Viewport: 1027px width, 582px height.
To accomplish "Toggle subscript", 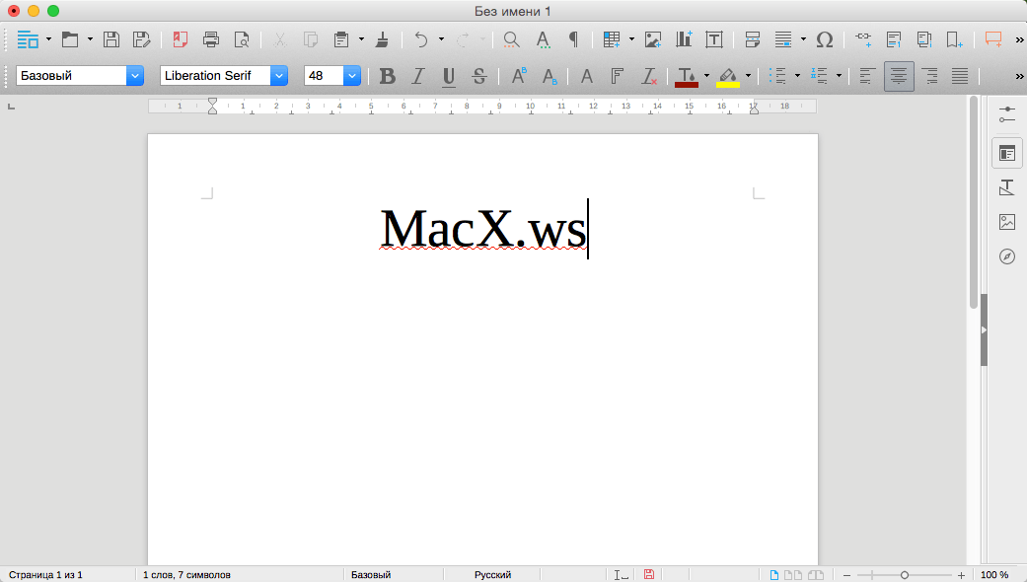I will pos(550,76).
